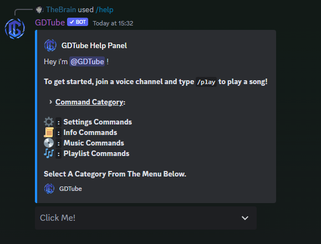The width and height of the screenshot is (321, 244).
Task: Click the /play inline code text
Action: point(206,82)
